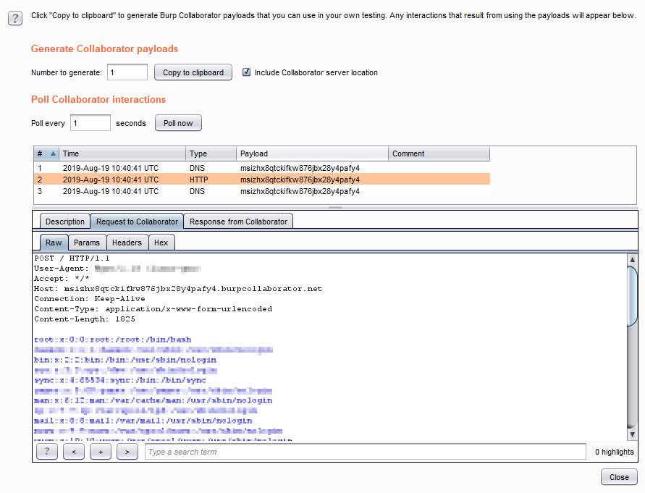The width and height of the screenshot is (645, 493).
Task: Sort by the # column header
Action: (46, 153)
